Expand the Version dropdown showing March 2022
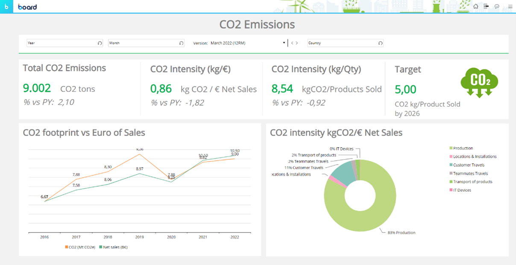This screenshot has width=516, height=265. (284, 43)
